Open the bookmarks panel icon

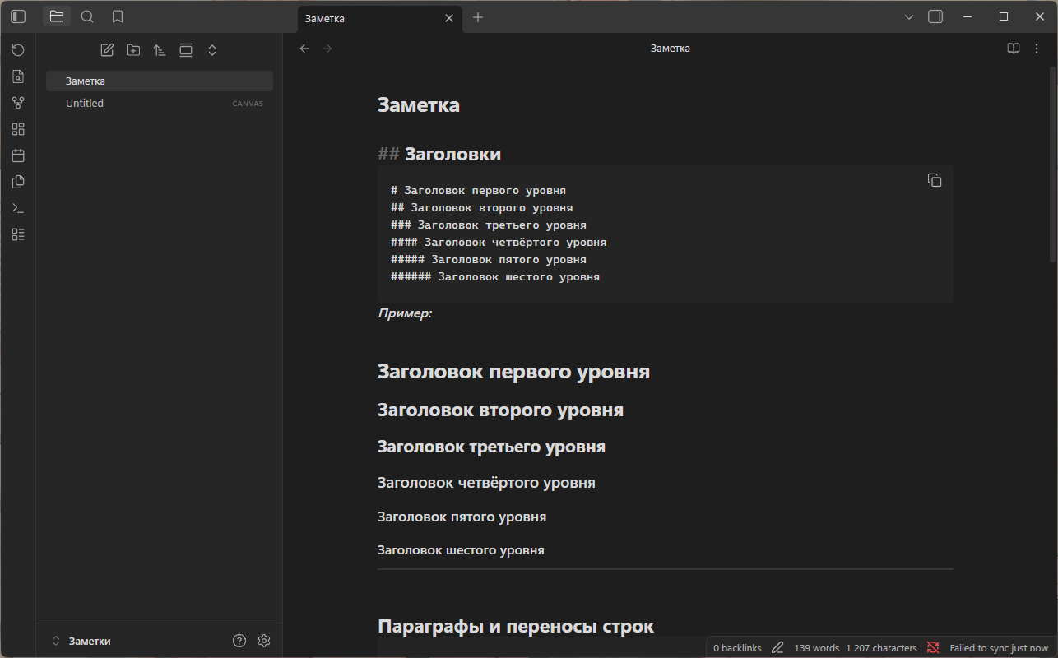pyautogui.click(x=118, y=16)
